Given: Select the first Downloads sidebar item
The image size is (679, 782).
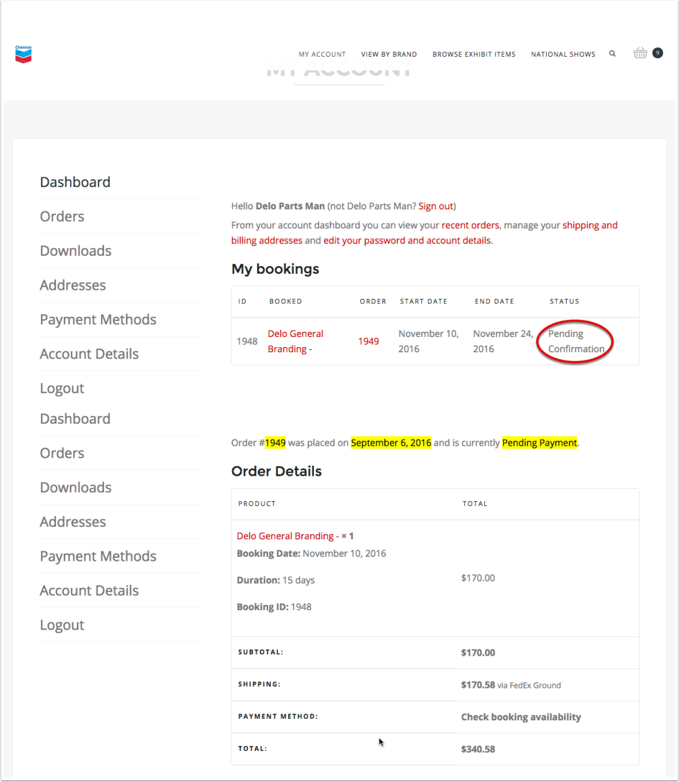Looking at the screenshot, I should 76,251.
